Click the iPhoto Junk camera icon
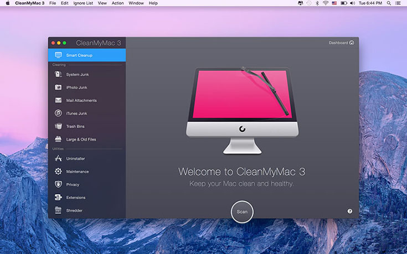This screenshot has width=407, height=254. click(58, 87)
